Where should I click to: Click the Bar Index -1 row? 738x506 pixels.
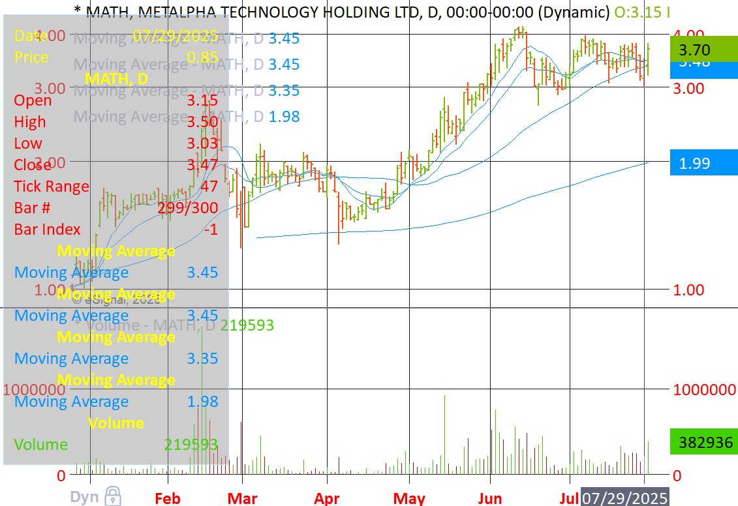pos(115,230)
